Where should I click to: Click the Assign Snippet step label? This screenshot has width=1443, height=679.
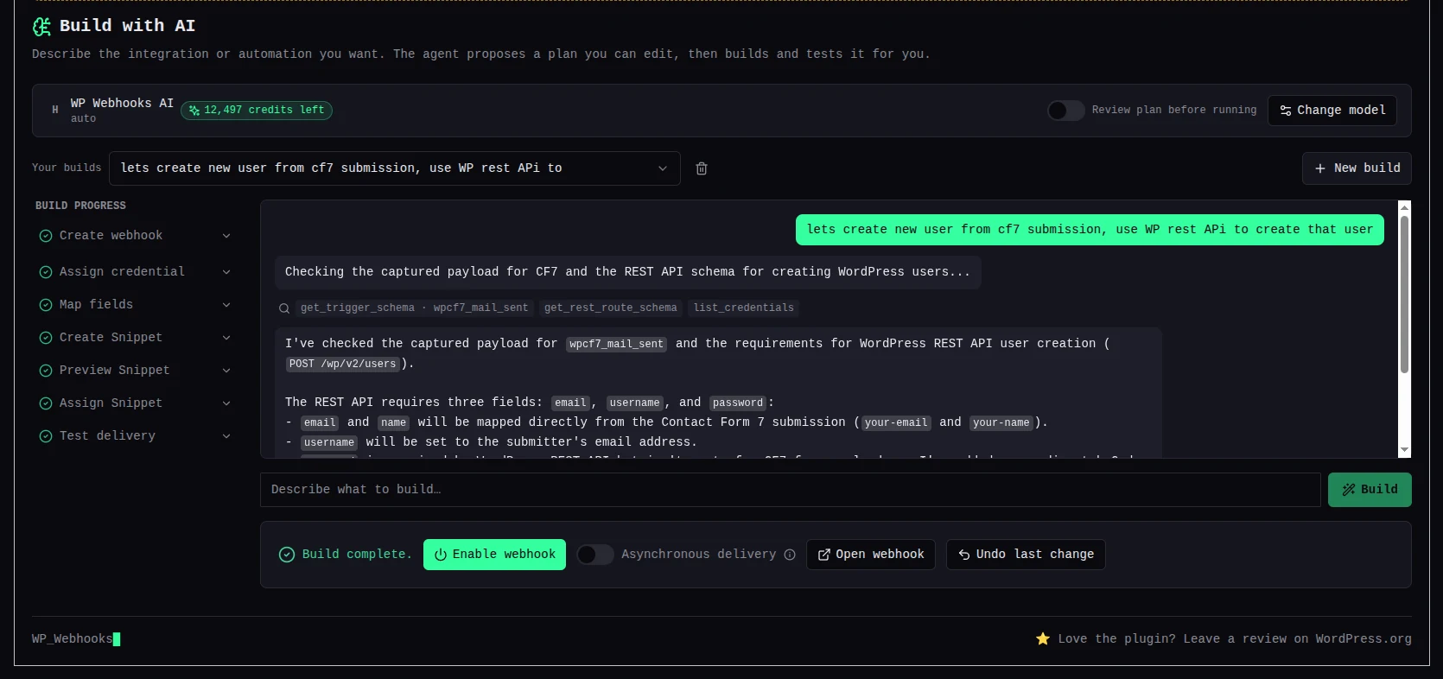111,403
